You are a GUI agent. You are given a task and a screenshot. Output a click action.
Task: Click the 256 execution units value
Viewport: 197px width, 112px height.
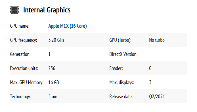[52, 68]
